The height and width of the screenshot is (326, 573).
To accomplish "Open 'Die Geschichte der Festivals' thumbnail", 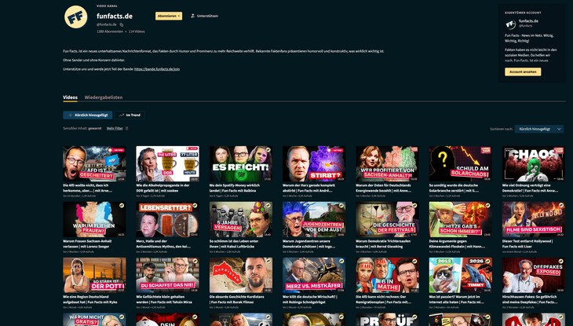I will pyautogui.click(x=387, y=219).
